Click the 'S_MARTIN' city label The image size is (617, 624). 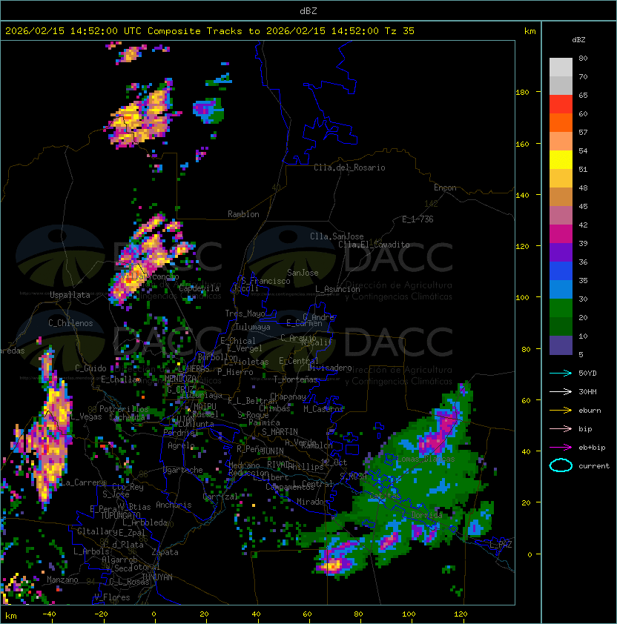coord(280,432)
